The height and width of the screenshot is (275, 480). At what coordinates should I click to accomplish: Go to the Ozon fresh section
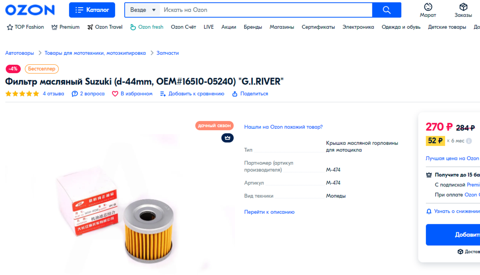point(147,27)
